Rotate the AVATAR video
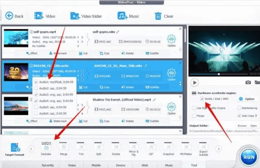Image resolution: width=260 pixels, height=168 pixels. click(x=128, y=87)
